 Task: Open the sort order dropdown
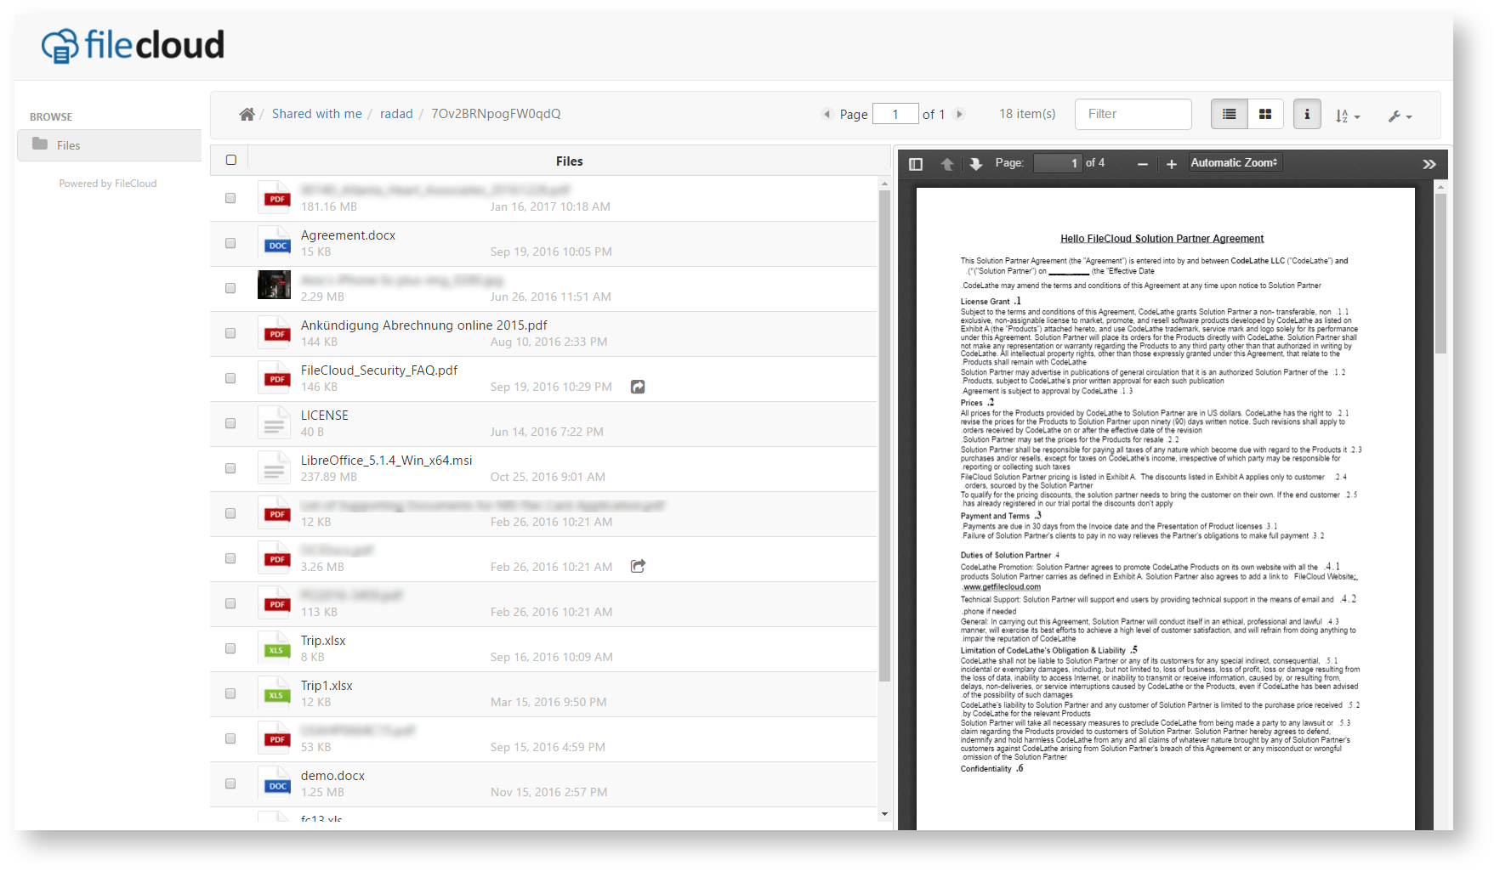[1348, 116]
